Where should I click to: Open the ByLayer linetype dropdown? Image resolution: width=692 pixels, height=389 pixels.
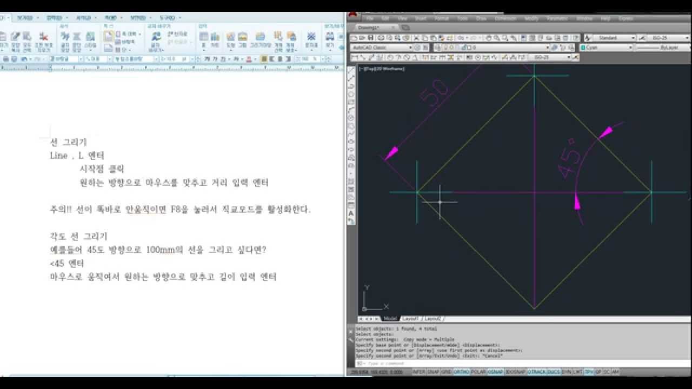(663, 48)
